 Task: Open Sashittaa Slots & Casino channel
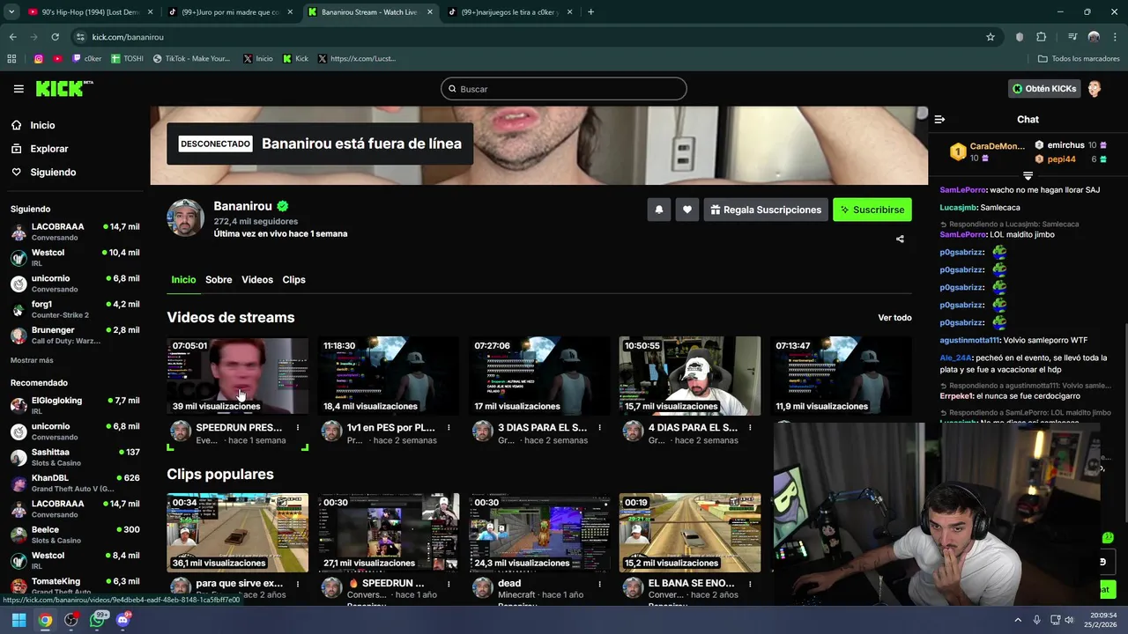75,457
